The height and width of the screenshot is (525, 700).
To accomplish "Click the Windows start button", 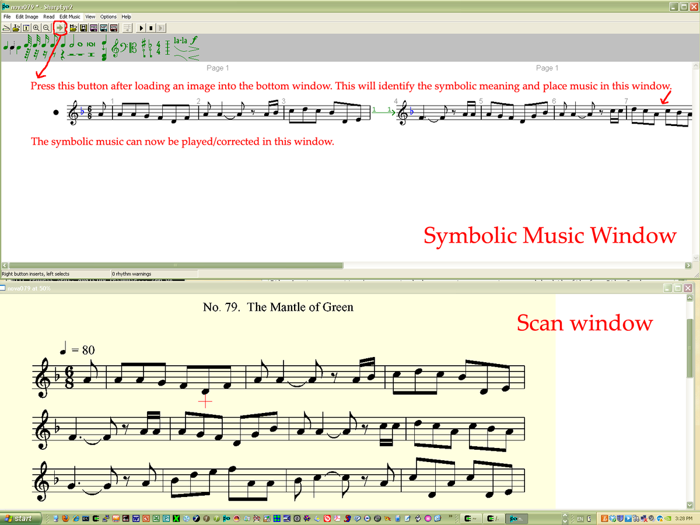I will tap(19, 518).
